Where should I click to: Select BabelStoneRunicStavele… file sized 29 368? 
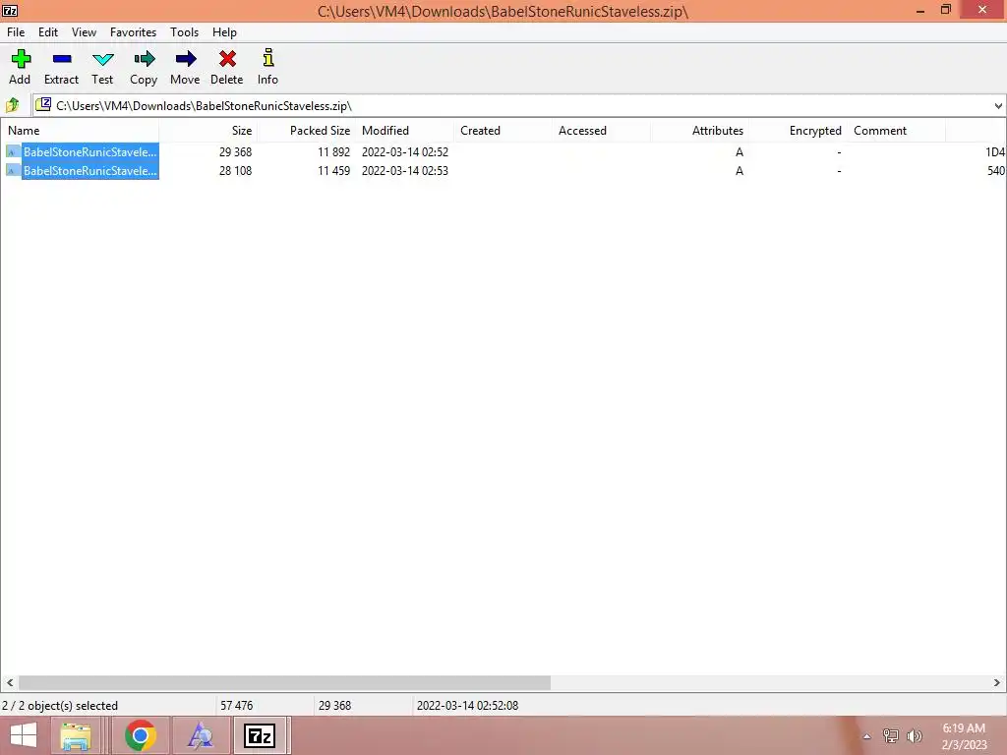coord(89,152)
